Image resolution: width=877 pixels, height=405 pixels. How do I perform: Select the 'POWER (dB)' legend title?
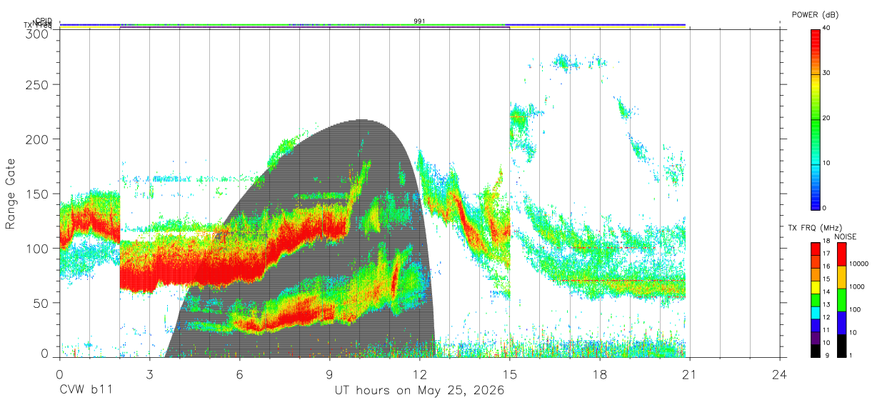point(816,14)
